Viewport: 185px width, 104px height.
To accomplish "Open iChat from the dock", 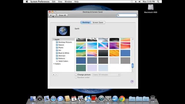I will pyautogui.click(x=60, y=99).
